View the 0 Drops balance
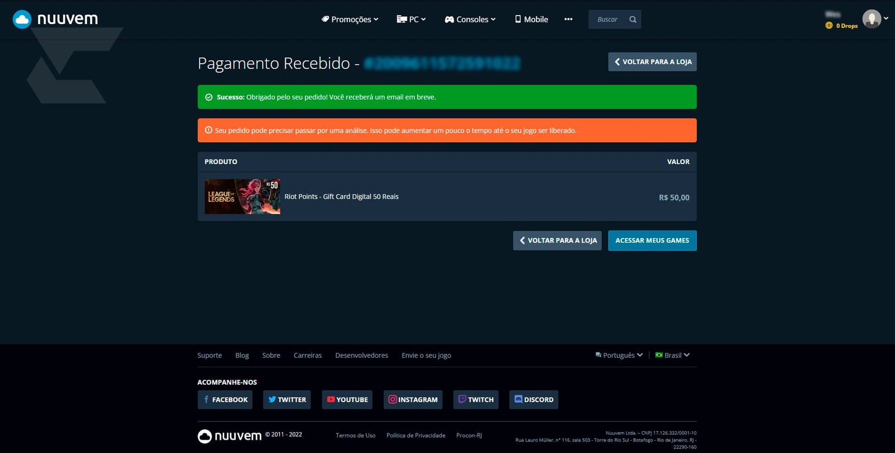This screenshot has width=895, height=453. click(x=841, y=26)
